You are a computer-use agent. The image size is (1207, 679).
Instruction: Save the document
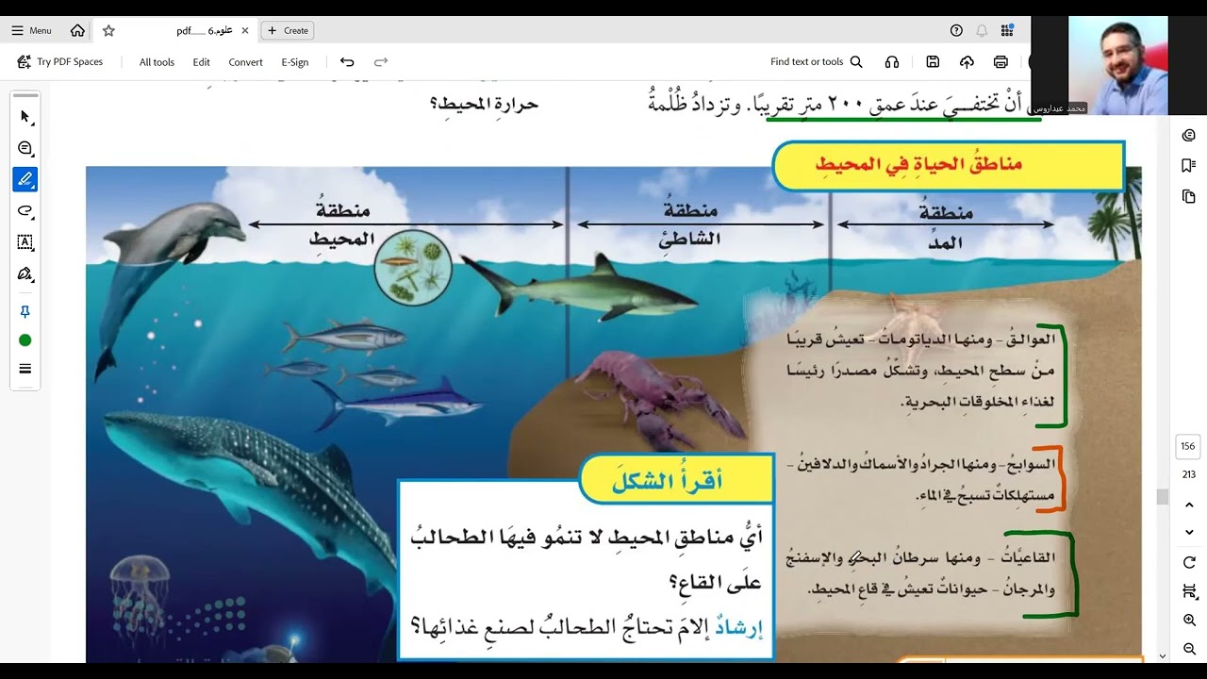tap(933, 62)
